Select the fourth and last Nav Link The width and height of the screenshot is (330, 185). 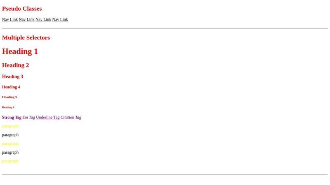point(60,19)
